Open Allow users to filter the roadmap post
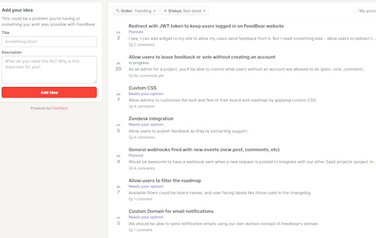Image resolution: width=376 pixels, height=238 pixels. point(165,180)
